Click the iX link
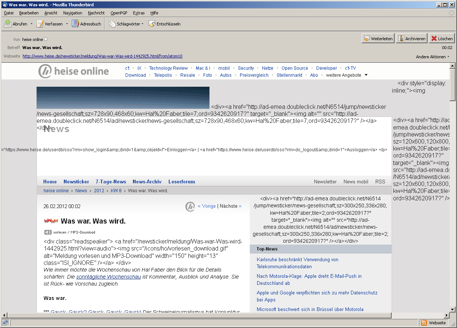Viewport: 457px width, 328px height. tap(139, 68)
